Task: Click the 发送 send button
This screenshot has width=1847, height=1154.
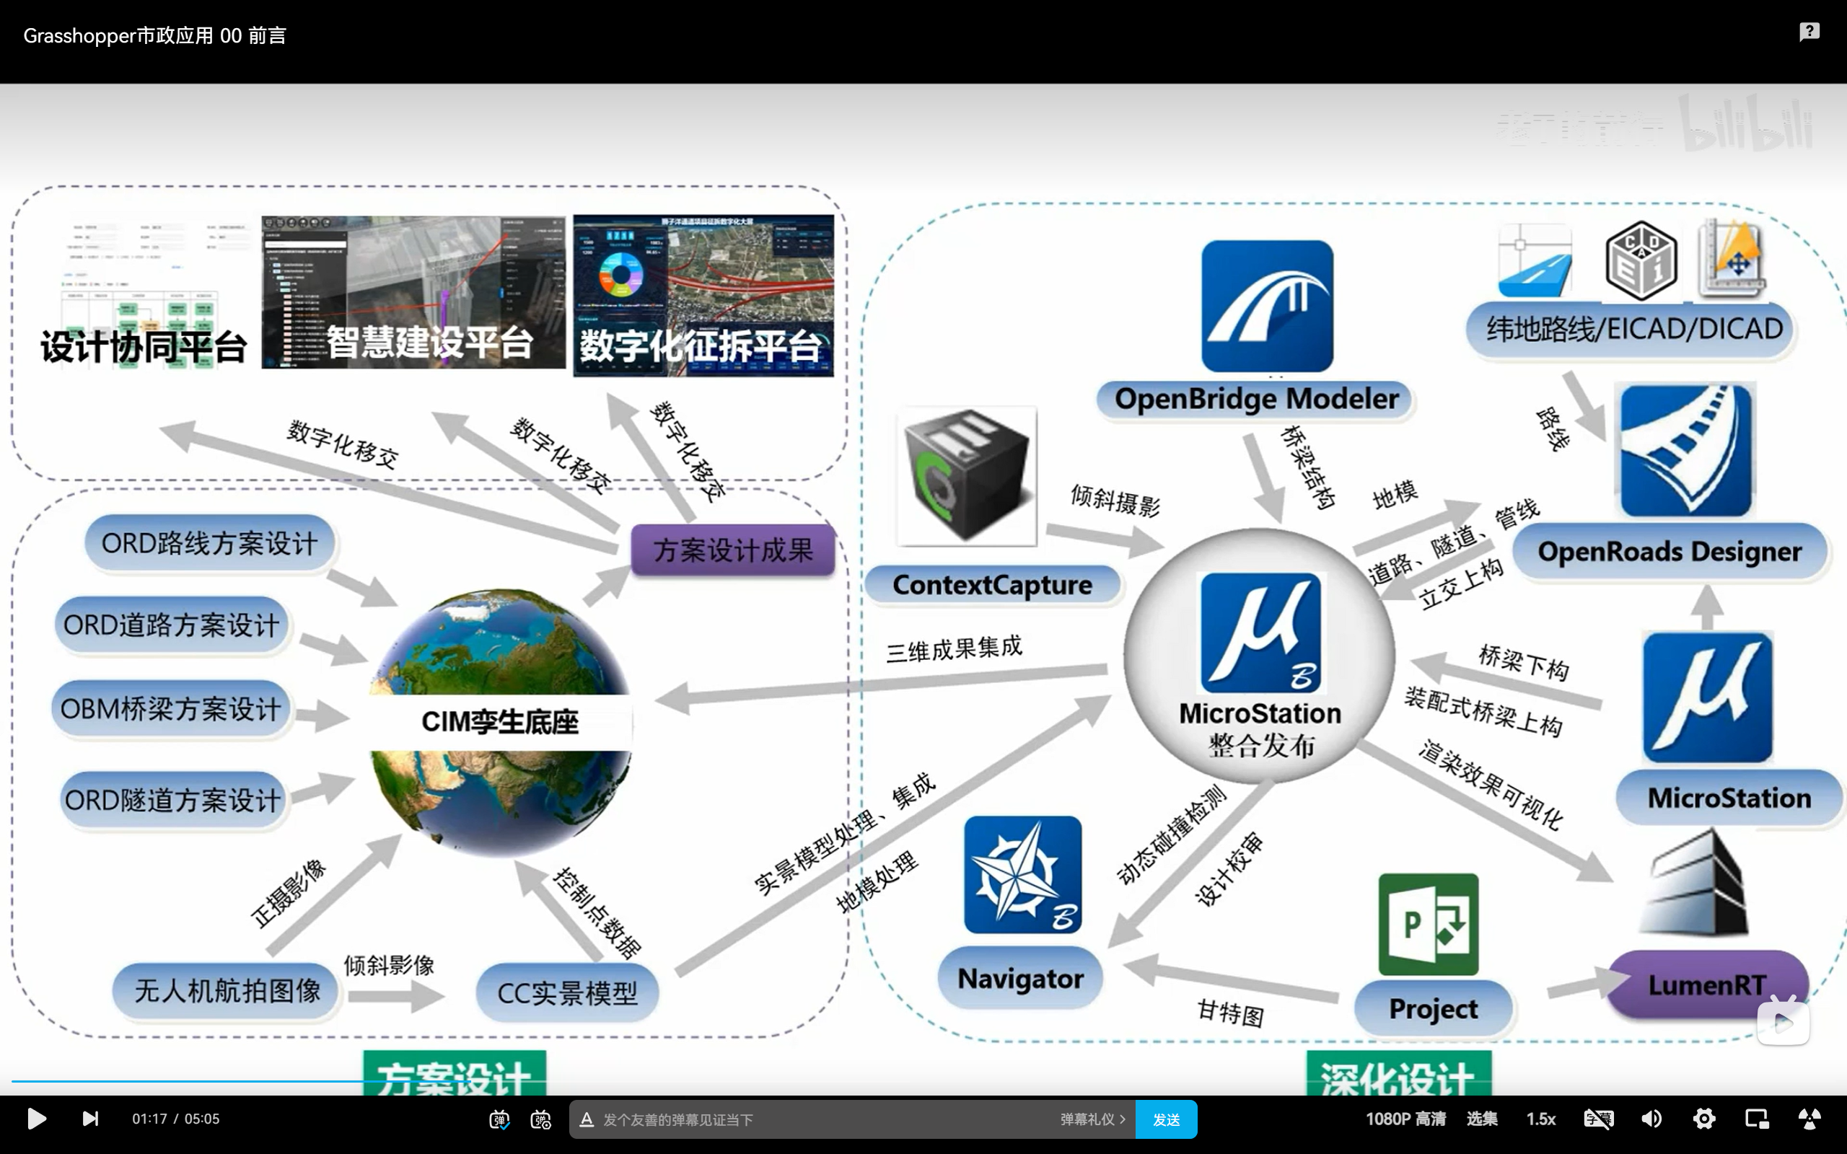Action: tap(1165, 1119)
